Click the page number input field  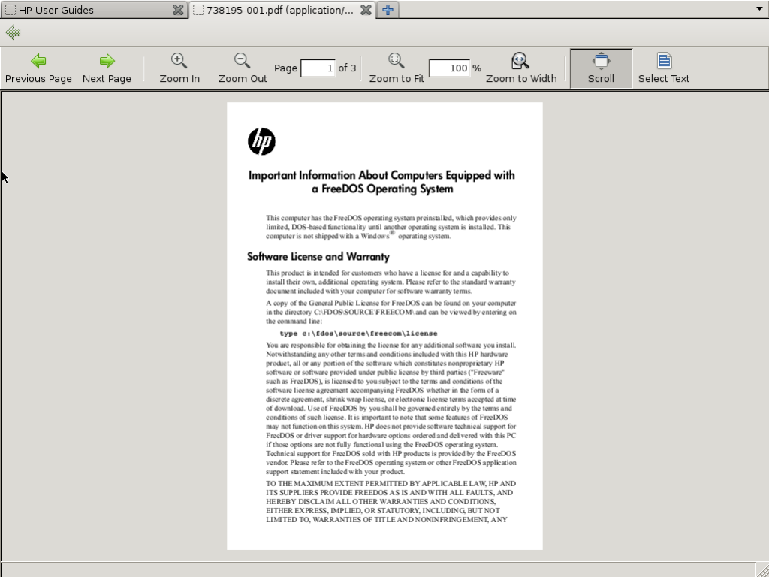318,68
